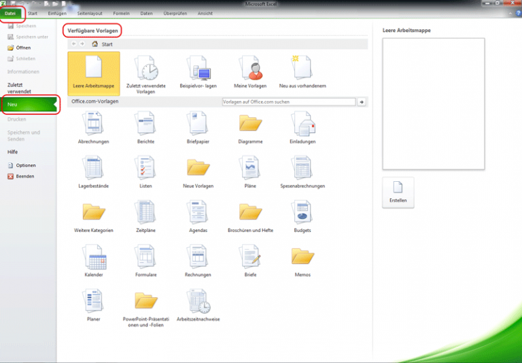Open the Diagramme folder
Image resolution: width=522 pixels, height=363 pixels.
(x=250, y=124)
